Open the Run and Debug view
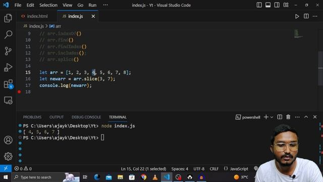Screen dimensions: 323x182 click(8, 67)
